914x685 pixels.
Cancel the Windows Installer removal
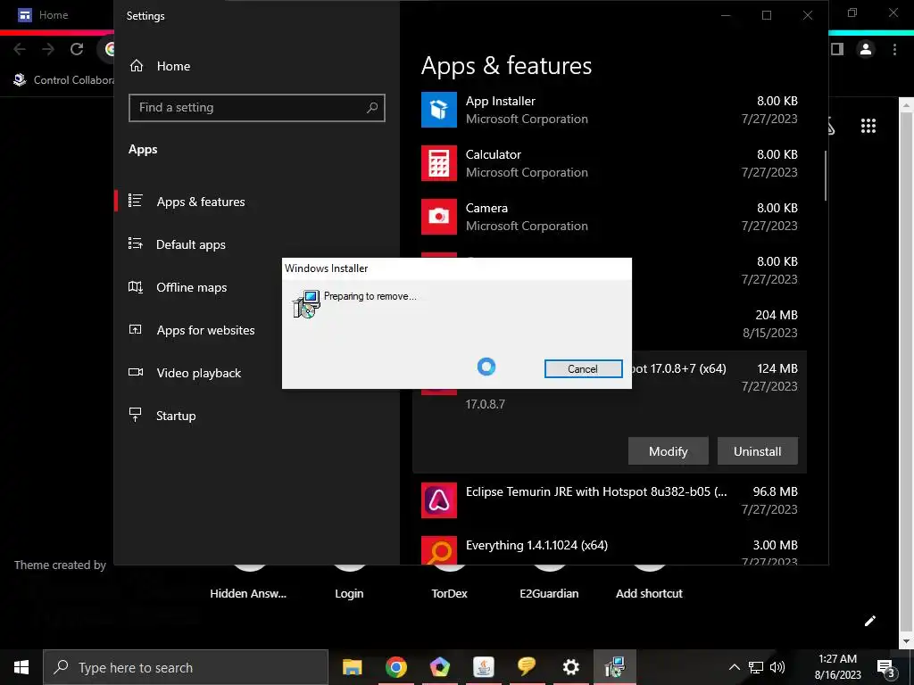pyautogui.click(x=583, y=368)
